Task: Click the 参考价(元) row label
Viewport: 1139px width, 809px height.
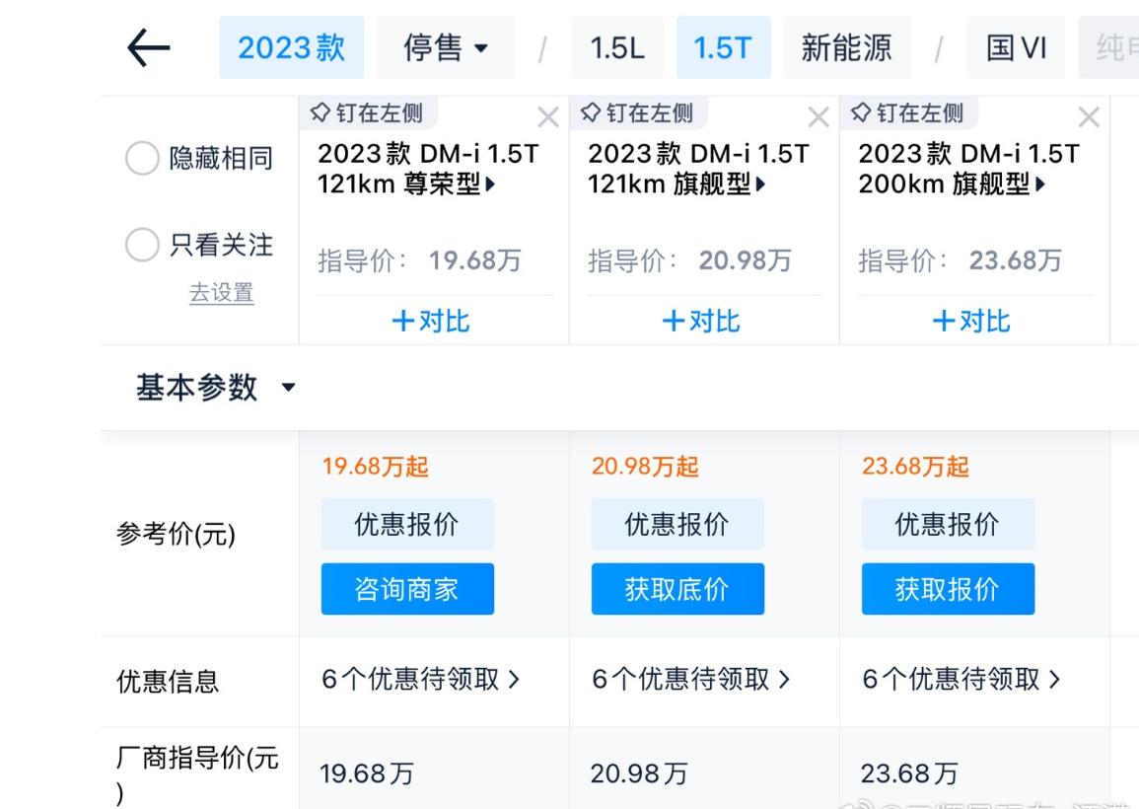Action: (176, 535)
